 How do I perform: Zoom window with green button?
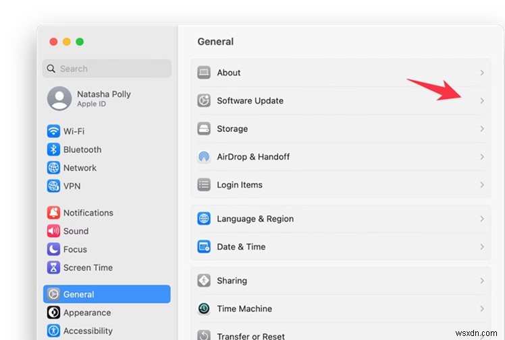click(80, 42)
